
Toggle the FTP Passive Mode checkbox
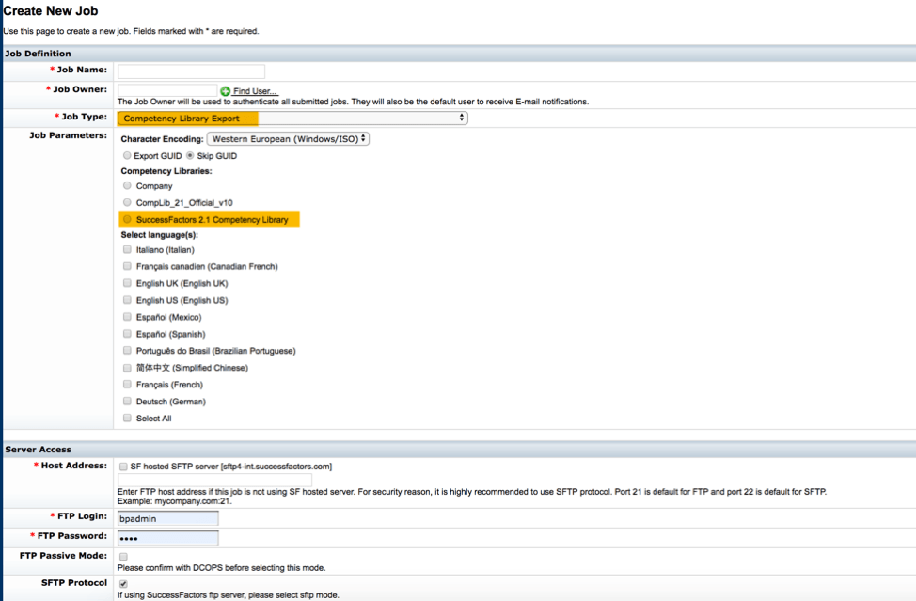pos(123,557)
